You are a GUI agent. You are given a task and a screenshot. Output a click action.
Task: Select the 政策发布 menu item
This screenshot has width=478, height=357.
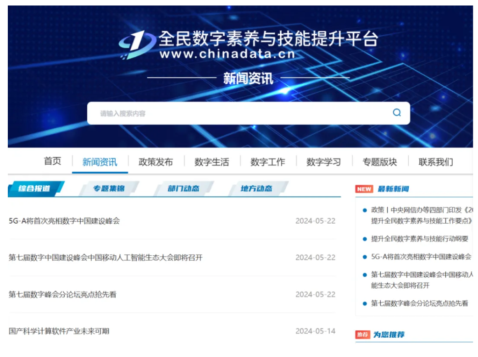(156, 162)
